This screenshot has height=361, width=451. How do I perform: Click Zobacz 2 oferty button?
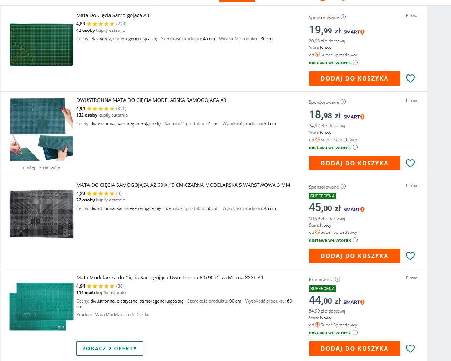(x=110, y=349)
